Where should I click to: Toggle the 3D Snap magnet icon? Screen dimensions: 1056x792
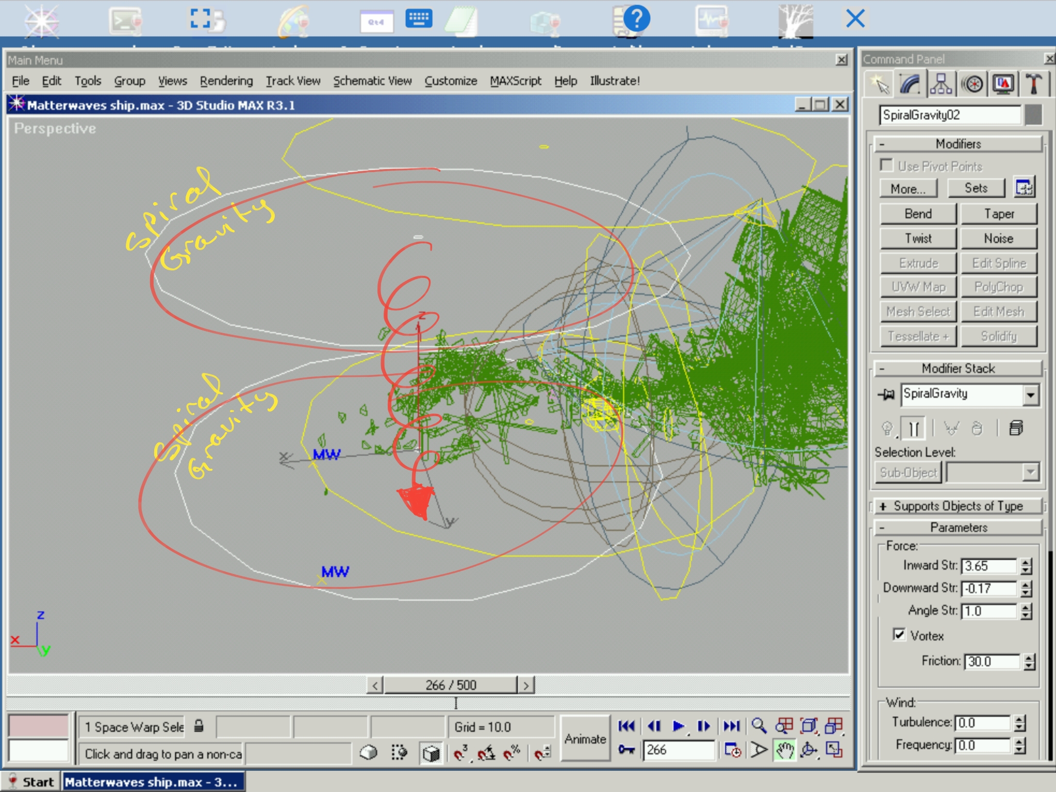pyautogui.click(x=459, y=753)
